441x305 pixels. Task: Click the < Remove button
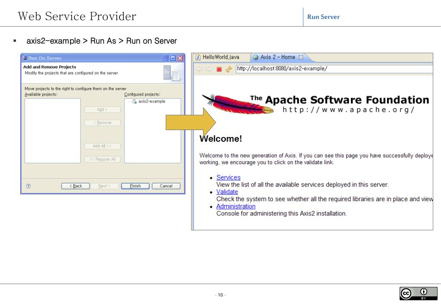pyautogui.click(x=102, y=123)
